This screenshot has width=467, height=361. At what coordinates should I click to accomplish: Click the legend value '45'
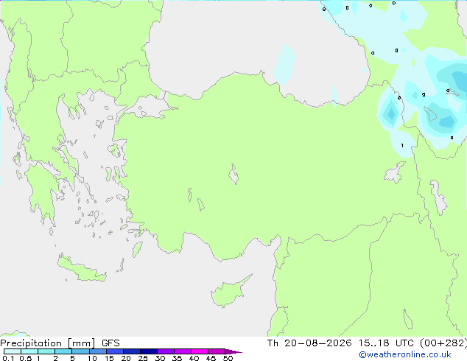211,358
